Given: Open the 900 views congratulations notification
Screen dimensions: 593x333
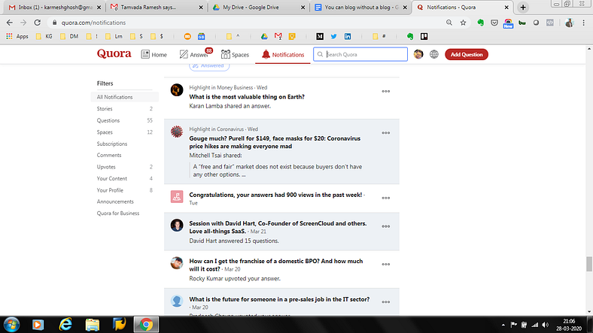Looking at the screenshot, I should [275, 195].
